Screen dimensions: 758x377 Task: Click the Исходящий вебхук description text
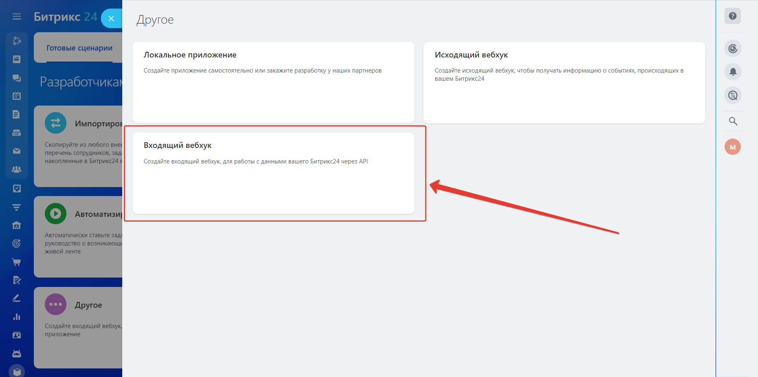pyautogui.click(x=559, y=75)
